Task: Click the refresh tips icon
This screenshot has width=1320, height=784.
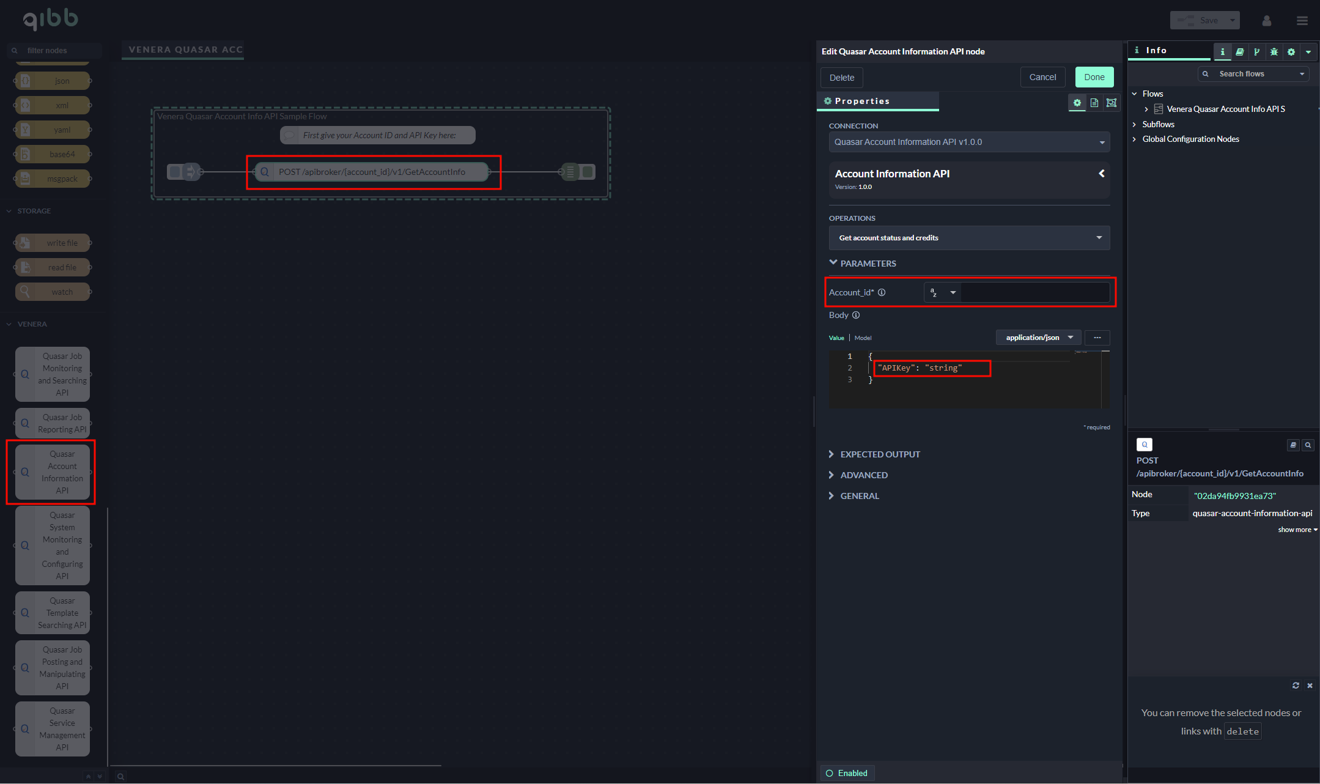Action: click(x=1296, y=686)
